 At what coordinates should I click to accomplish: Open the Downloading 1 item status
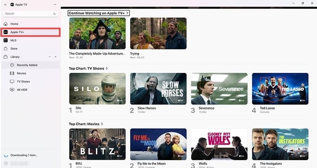coord(24,155)
